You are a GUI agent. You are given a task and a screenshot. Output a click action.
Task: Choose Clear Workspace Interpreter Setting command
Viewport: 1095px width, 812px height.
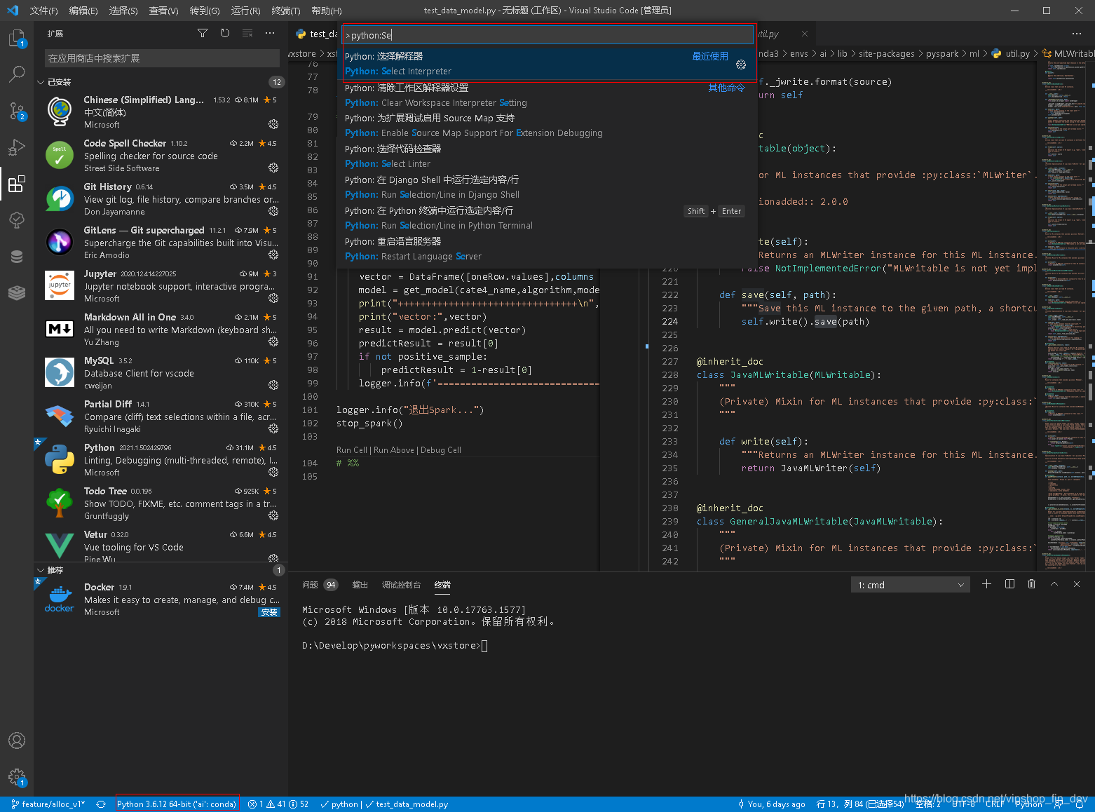point(547,95)
